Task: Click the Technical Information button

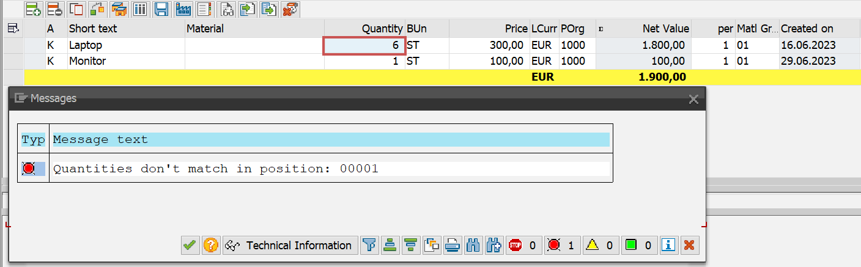Action: pos(290,246)
